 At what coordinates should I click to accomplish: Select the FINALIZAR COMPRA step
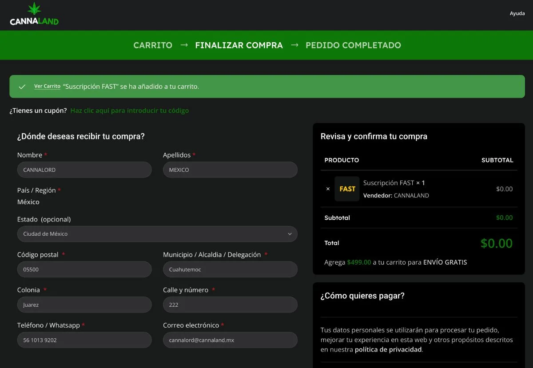click(x=239, y=45)
